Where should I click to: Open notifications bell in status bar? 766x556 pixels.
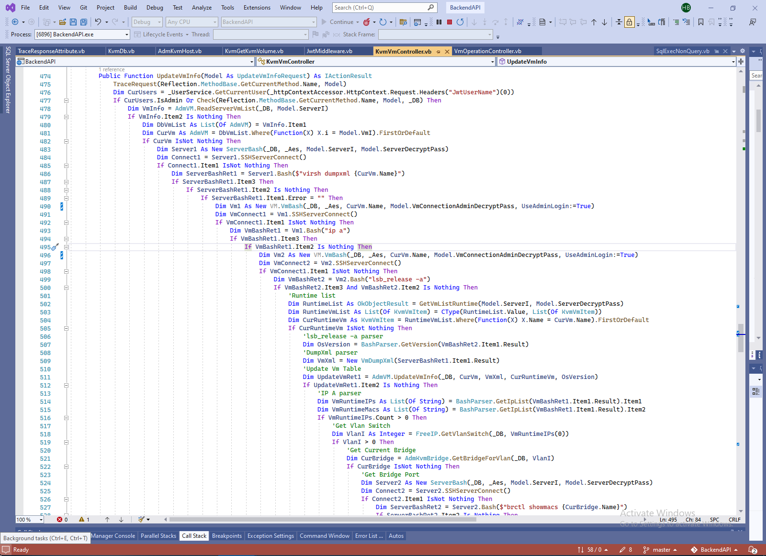[753, 550]
